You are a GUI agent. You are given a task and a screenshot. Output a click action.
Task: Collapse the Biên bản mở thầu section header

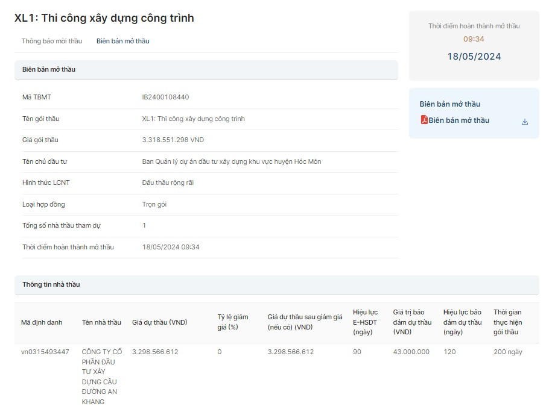(x=206, y=69)
